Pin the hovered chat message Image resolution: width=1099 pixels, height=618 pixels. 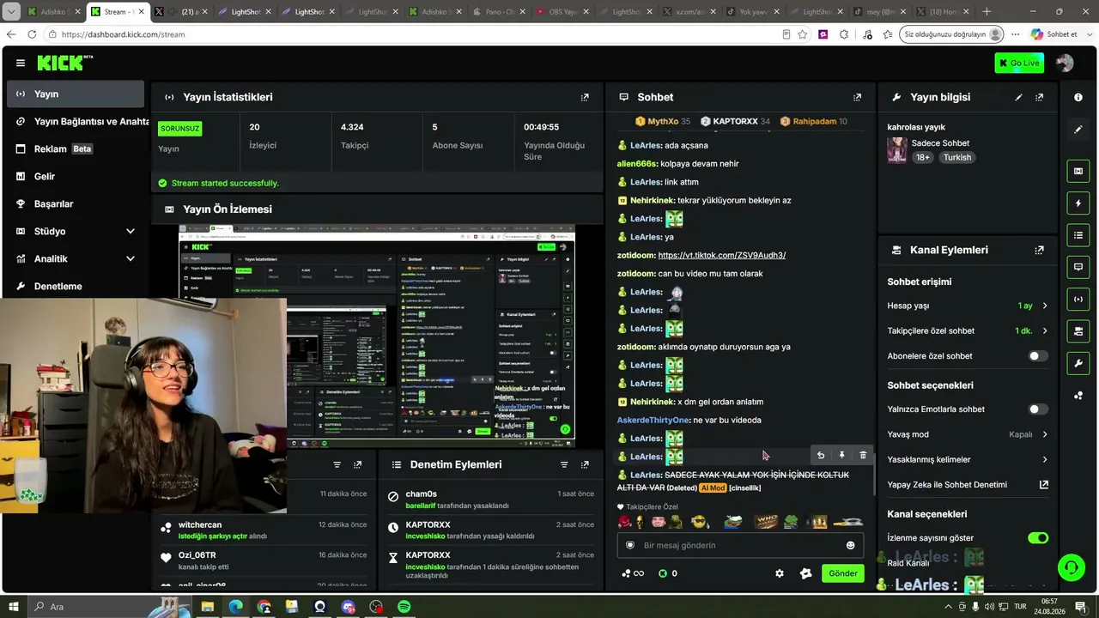pyautogui.click(x=842, y=455)
